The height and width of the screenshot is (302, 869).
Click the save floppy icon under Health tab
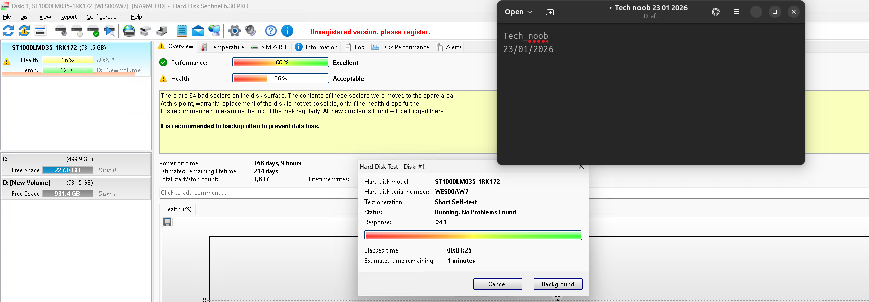[x=167, y=222]
